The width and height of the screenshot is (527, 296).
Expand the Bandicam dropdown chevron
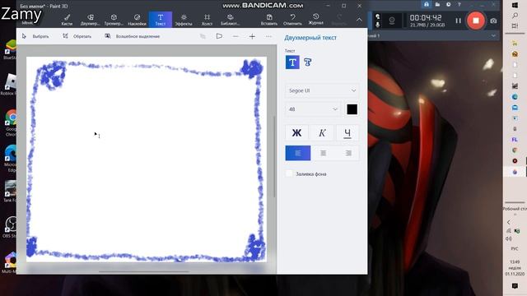493,35
